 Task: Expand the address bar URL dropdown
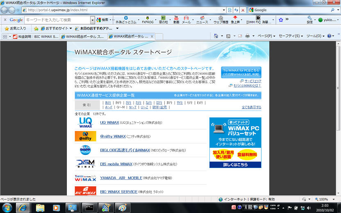coord(224,10)
